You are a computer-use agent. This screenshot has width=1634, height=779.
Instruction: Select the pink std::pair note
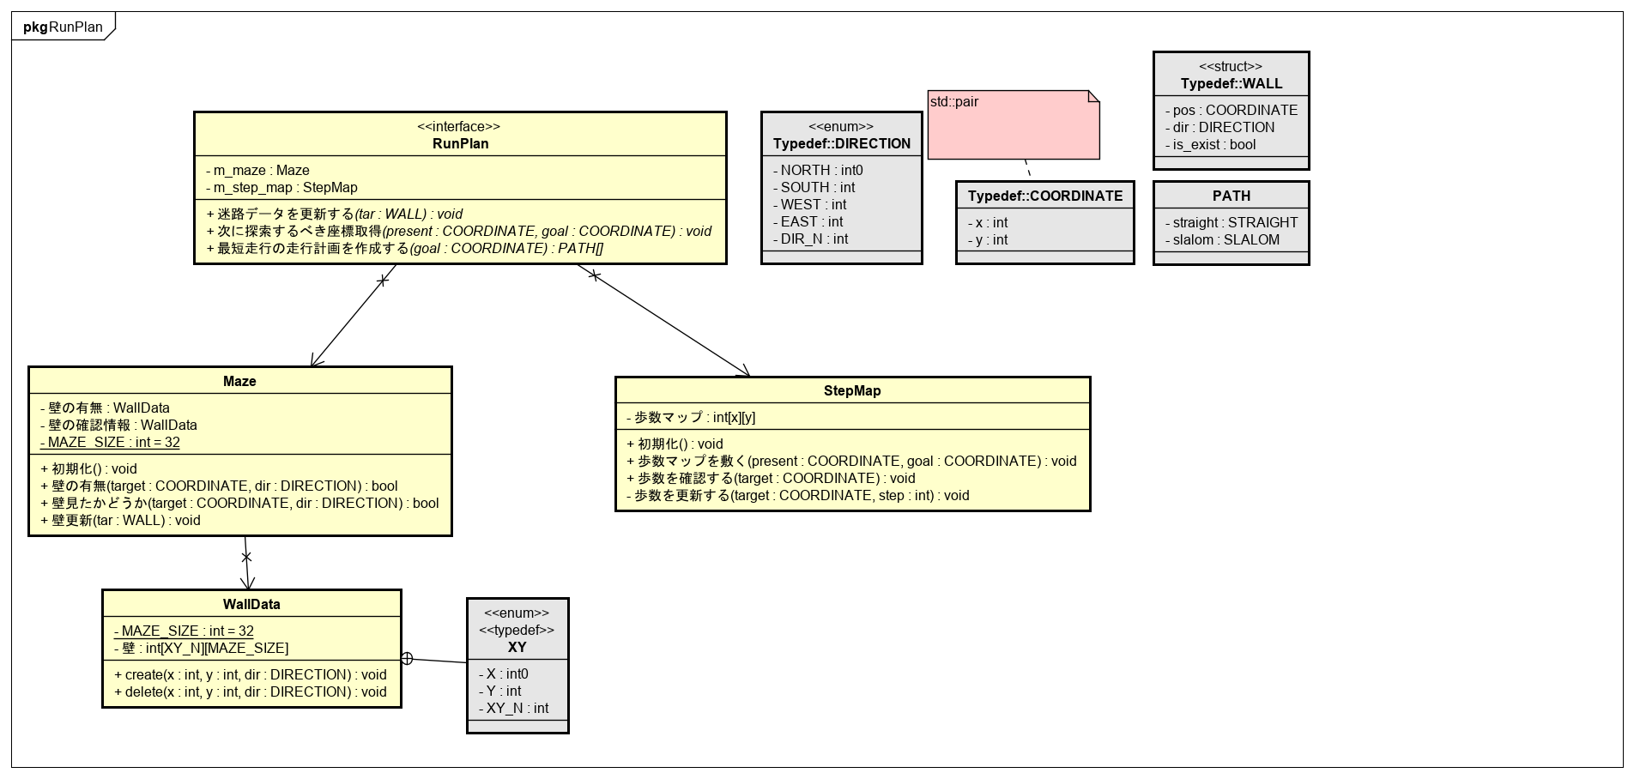pyautogui.click(x=1014, y=124)
